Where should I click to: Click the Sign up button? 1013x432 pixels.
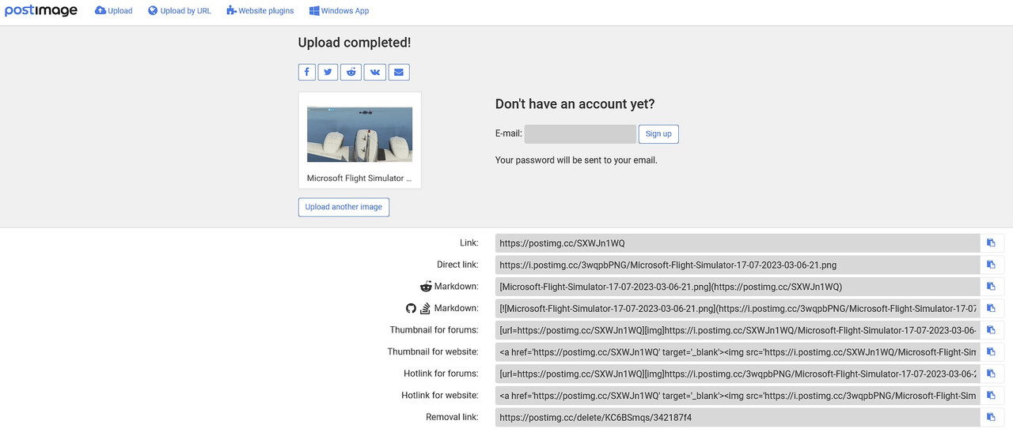(x=658, y=133)
